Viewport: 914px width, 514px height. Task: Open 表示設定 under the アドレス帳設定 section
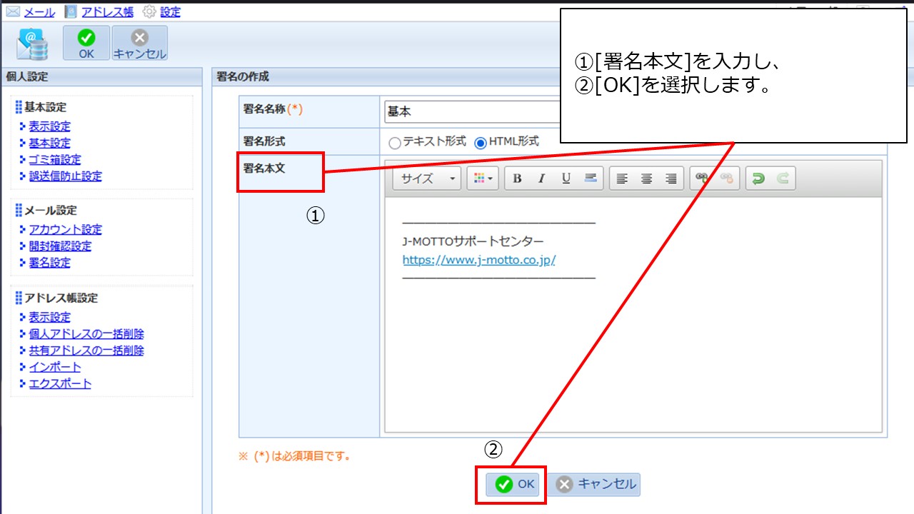(50, 317)
